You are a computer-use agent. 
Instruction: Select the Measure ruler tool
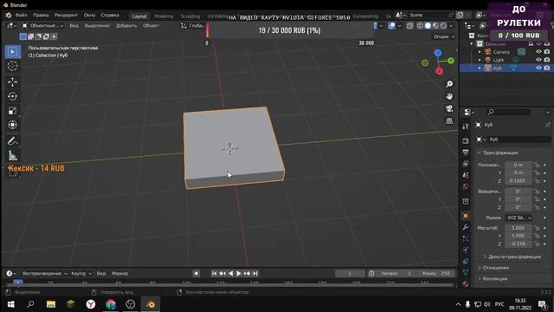pyautogui.click(x=13, y=155)
